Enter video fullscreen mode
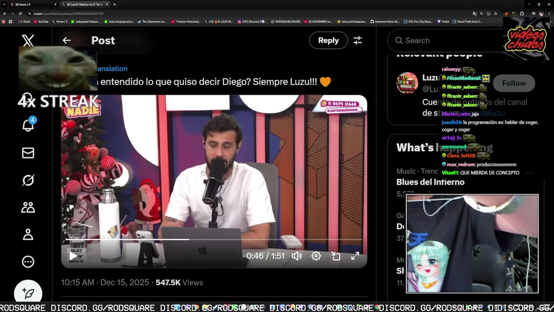The image size is (554, 312). click(355, 256)
